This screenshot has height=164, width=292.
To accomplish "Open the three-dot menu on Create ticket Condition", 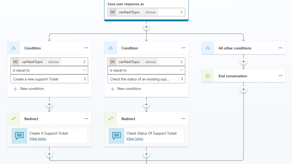I will (86, 48).
